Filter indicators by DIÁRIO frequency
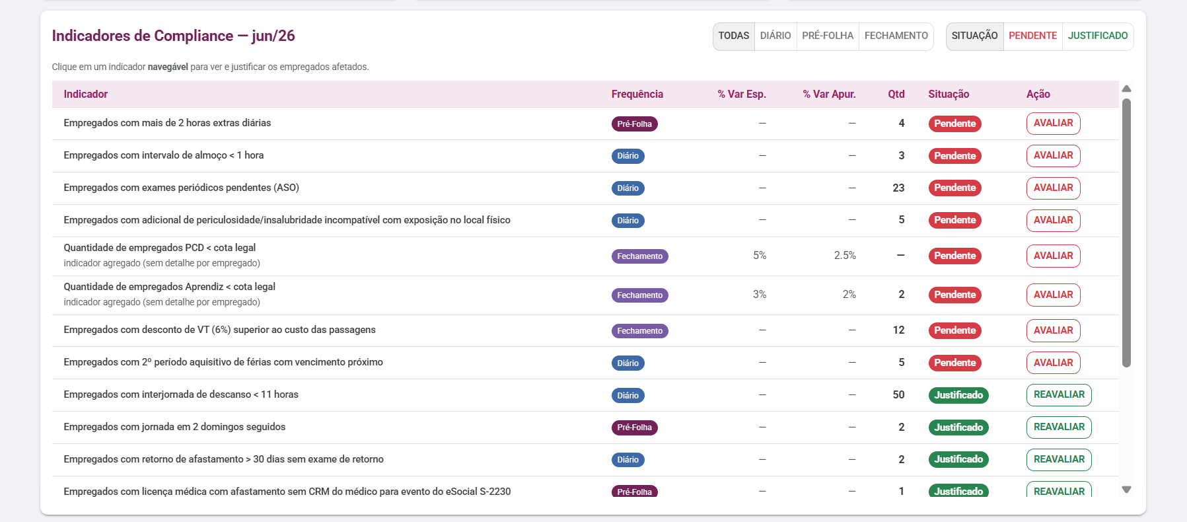The height and width of the screenshot is (522, 1187). pyautogui.click(x=775, y=36)
